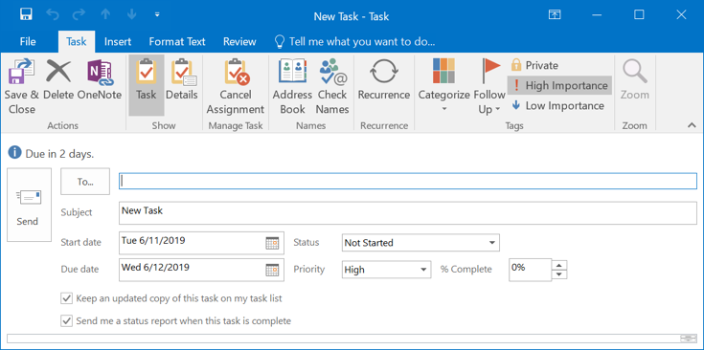Show task Details view
Screen dimensions: 704x350
coord(182,79)
